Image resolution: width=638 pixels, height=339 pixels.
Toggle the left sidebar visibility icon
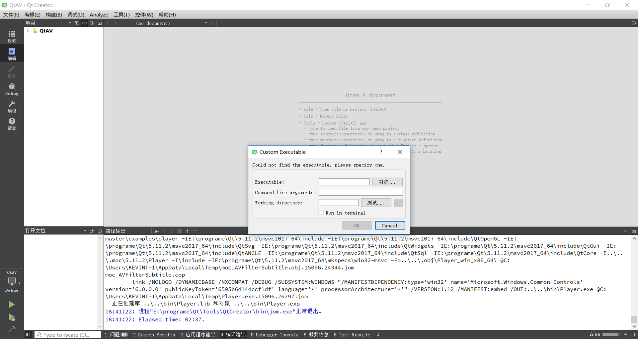pyautogui.click(x=28, y=334)
